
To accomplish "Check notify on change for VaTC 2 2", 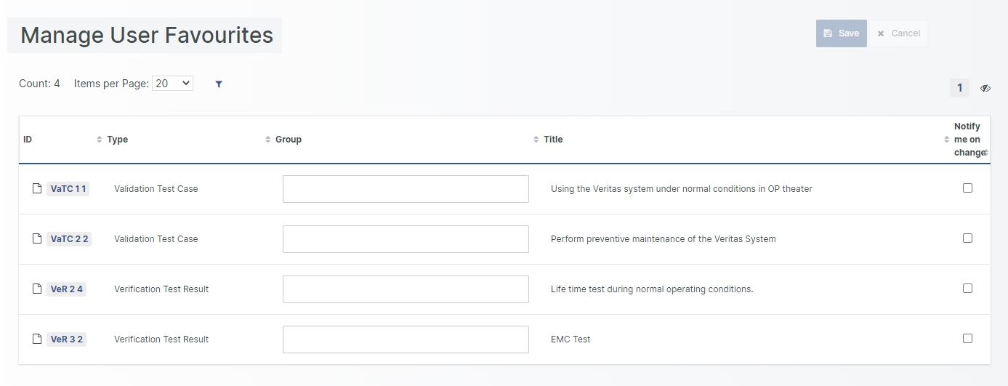I will (967, 238).
